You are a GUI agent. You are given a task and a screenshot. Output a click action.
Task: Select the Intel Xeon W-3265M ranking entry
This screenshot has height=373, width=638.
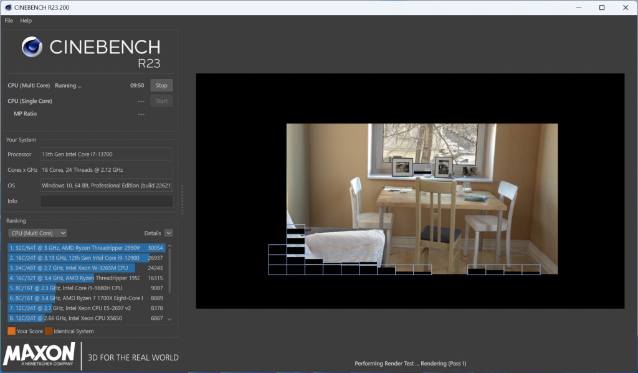click(x=75, y=268)
